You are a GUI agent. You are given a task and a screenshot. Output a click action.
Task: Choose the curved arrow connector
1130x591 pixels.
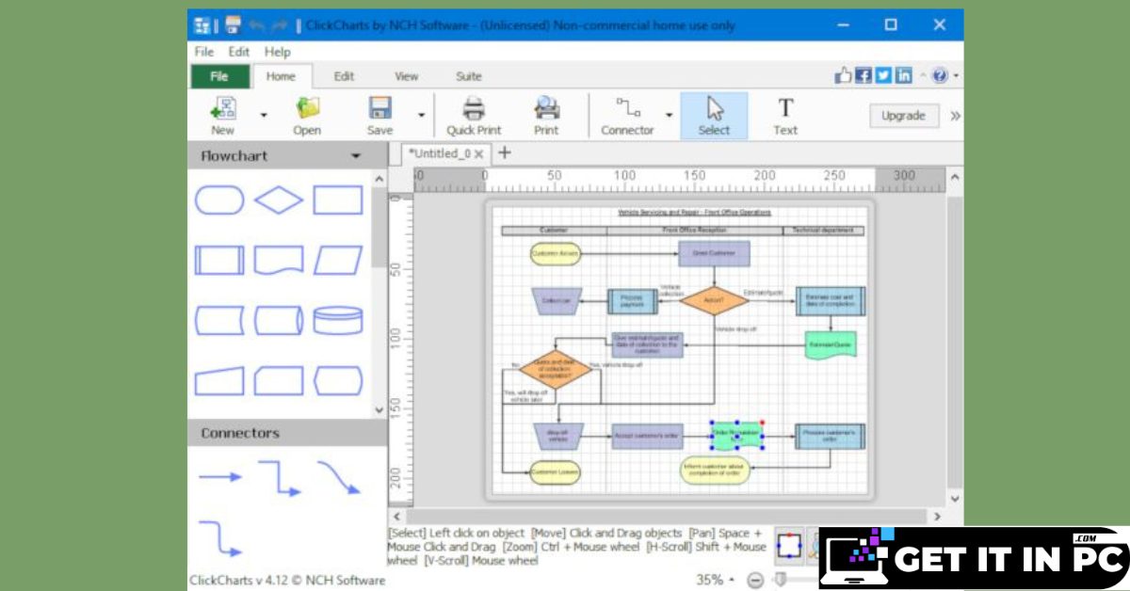339,477
